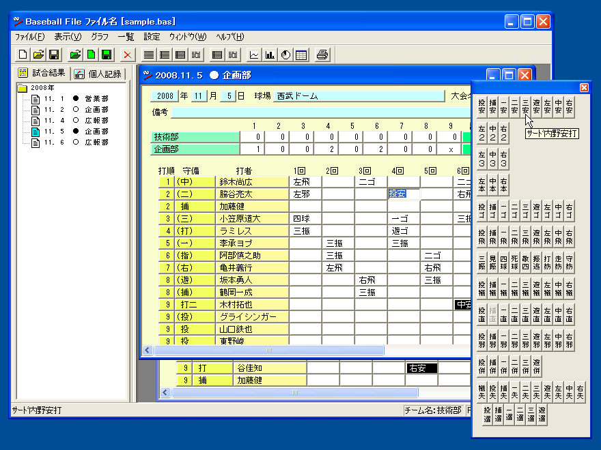The height and width of the screenshot is (450, 601).
Task: Switch to the 個人記録 tab
Action: [98, 73]
